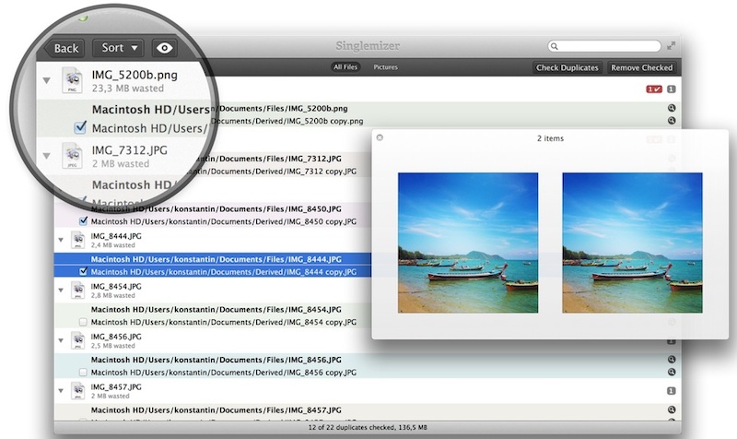
Task: Click the IMG_7312.JPG file type icon
Action: pos(73,155)
